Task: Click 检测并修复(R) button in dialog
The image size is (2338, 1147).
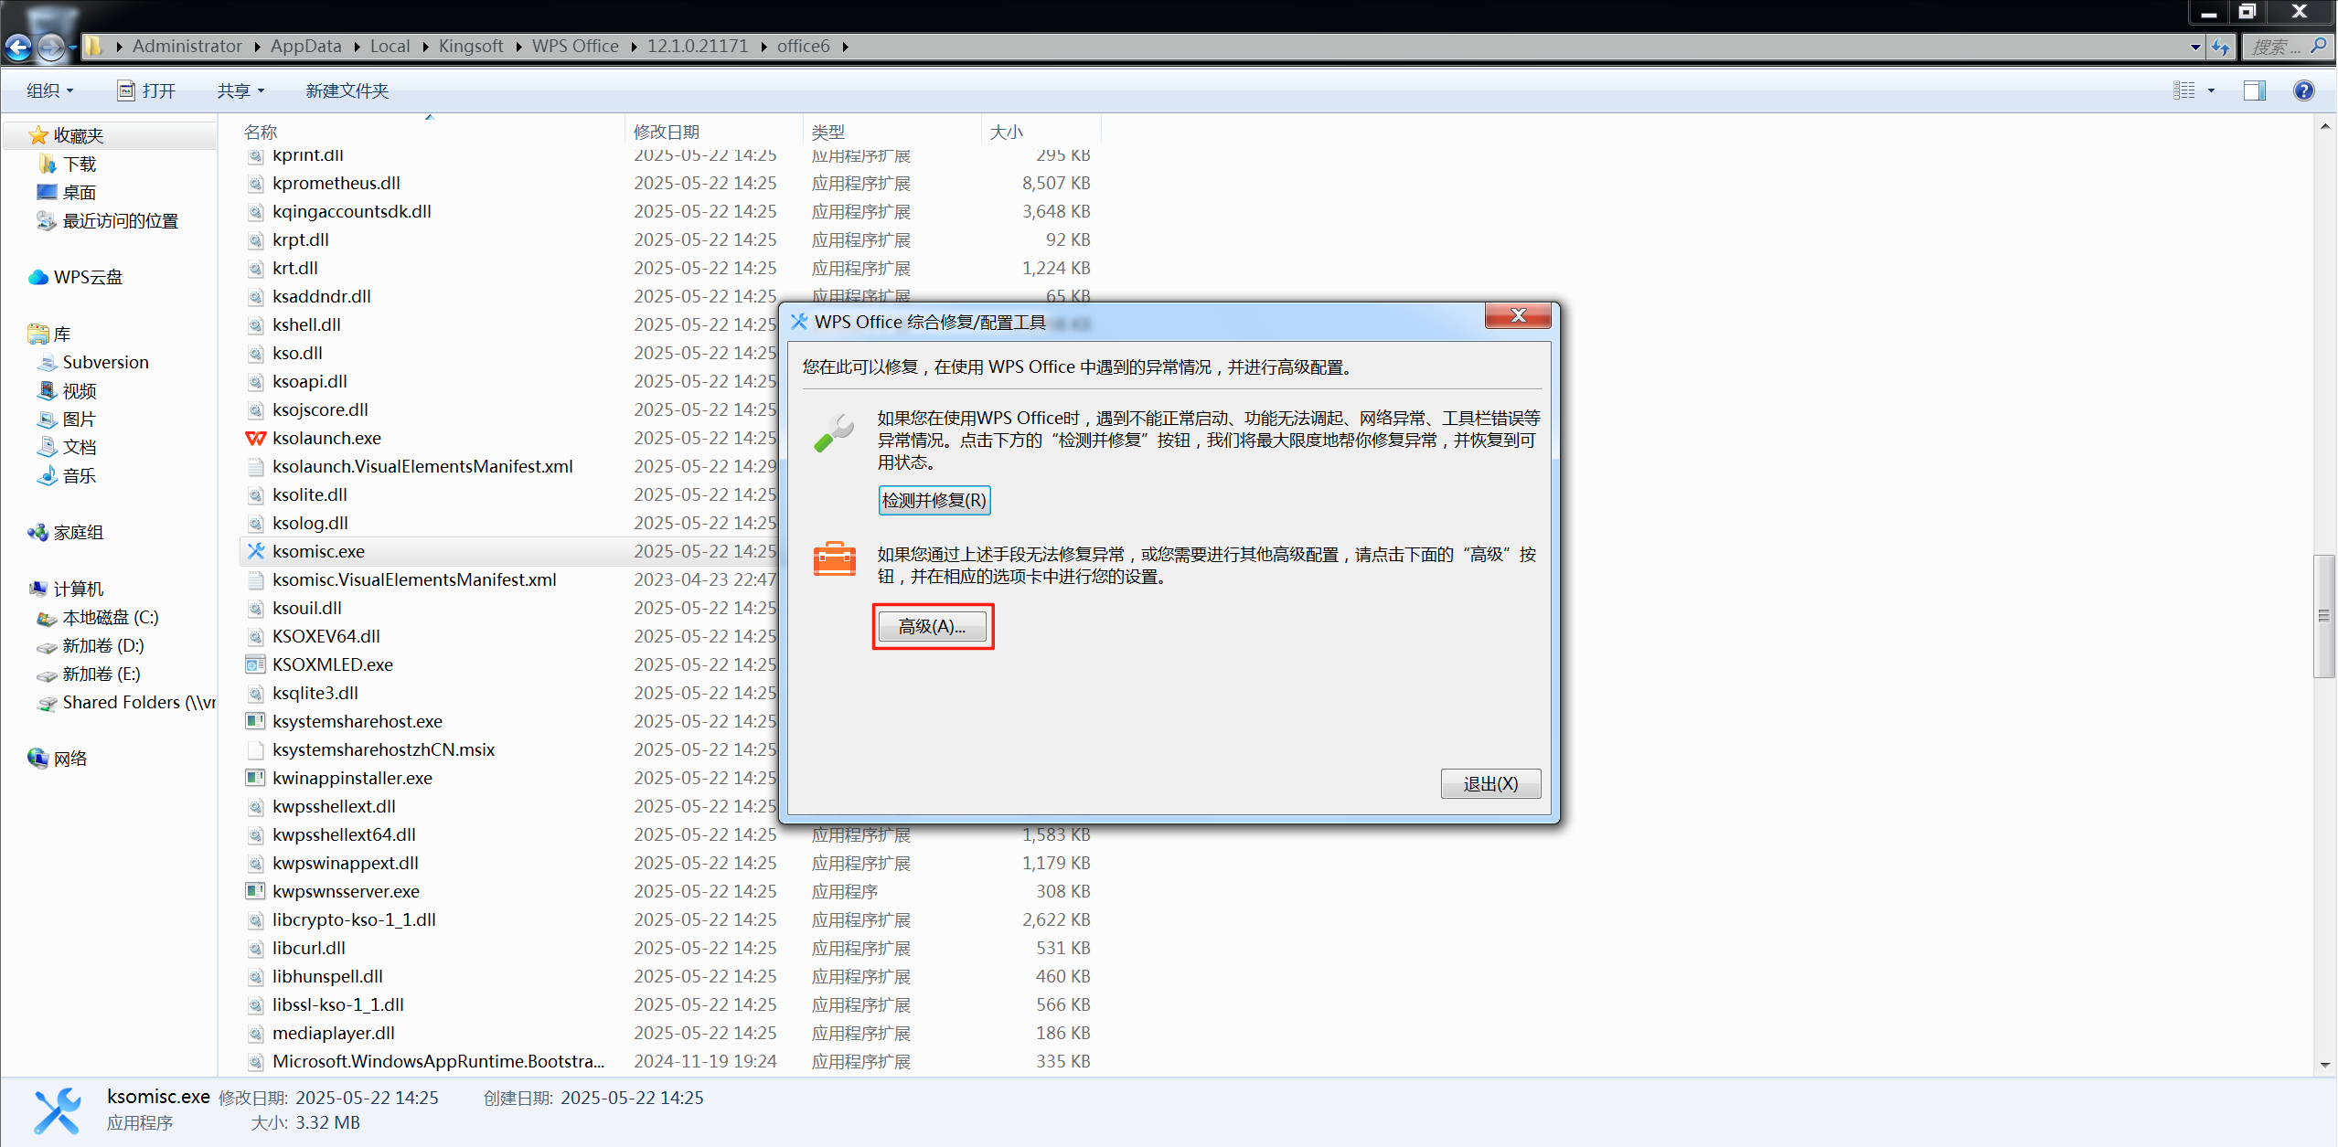Action: coord(934,500)
